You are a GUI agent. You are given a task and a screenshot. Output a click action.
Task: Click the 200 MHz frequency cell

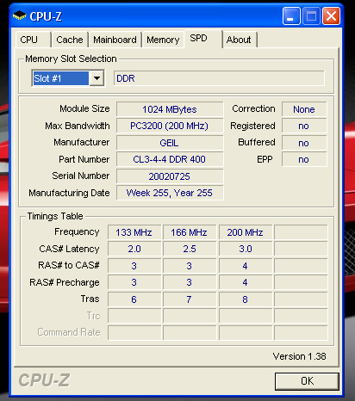coord(246,232)
